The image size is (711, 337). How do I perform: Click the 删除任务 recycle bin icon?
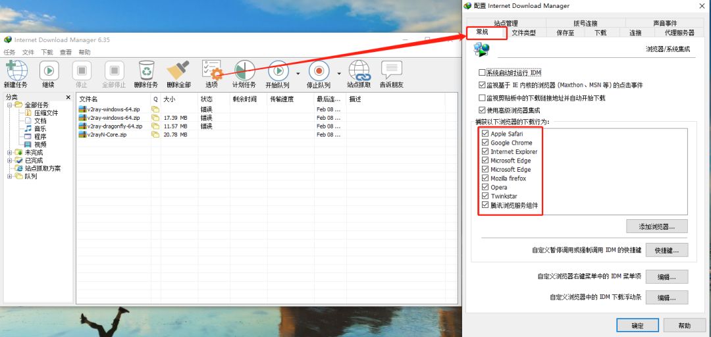(146, 71)
